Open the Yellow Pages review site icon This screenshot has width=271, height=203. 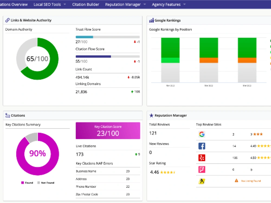[x=202, y=181]
